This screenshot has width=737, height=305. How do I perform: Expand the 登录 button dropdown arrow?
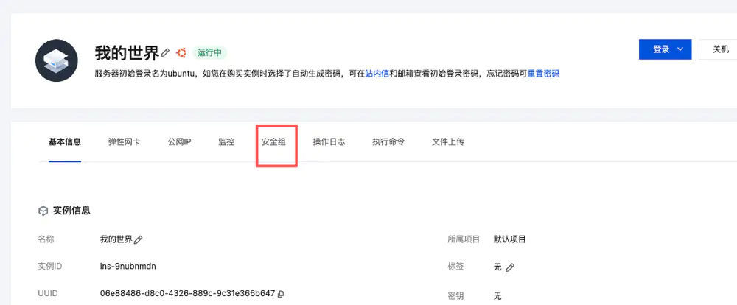tap(680, 49)
